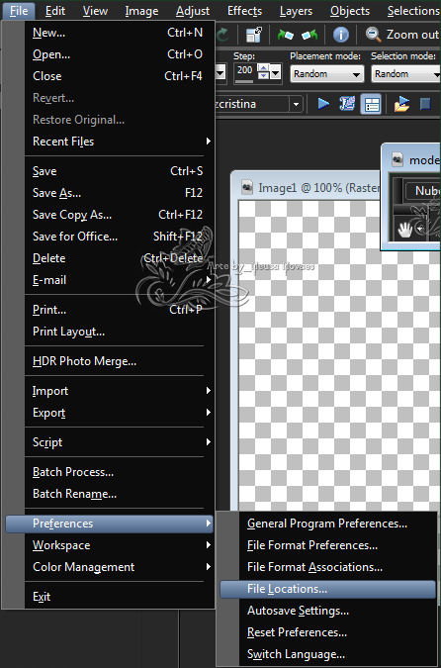Click the Run Script from file icon
Screen dimensions: 441x668
[x=401, y=104]
